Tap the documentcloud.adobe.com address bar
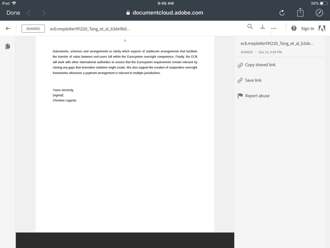The height and width of the screenshot is (248, 330). [x=165, y=13]
